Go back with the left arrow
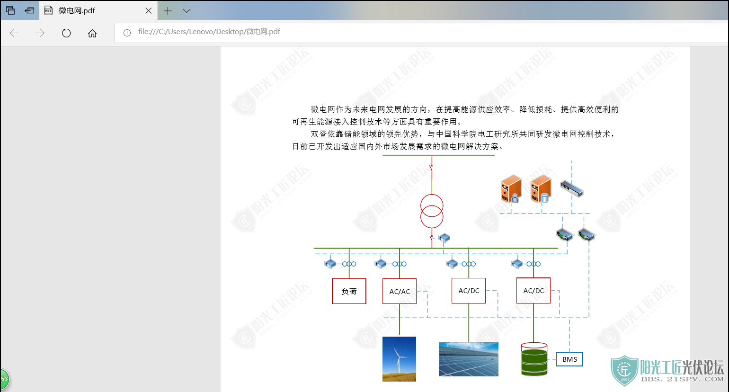Image resolution: width=729 pixels, height=392 pixels. 14,33
